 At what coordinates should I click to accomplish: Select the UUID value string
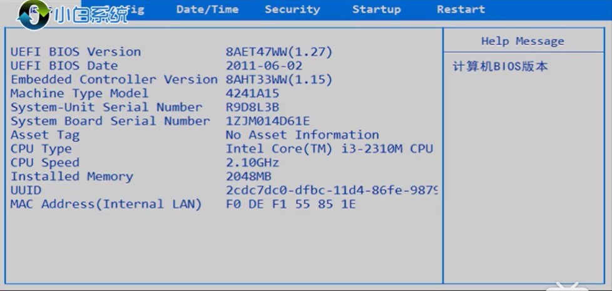point(332,190)
